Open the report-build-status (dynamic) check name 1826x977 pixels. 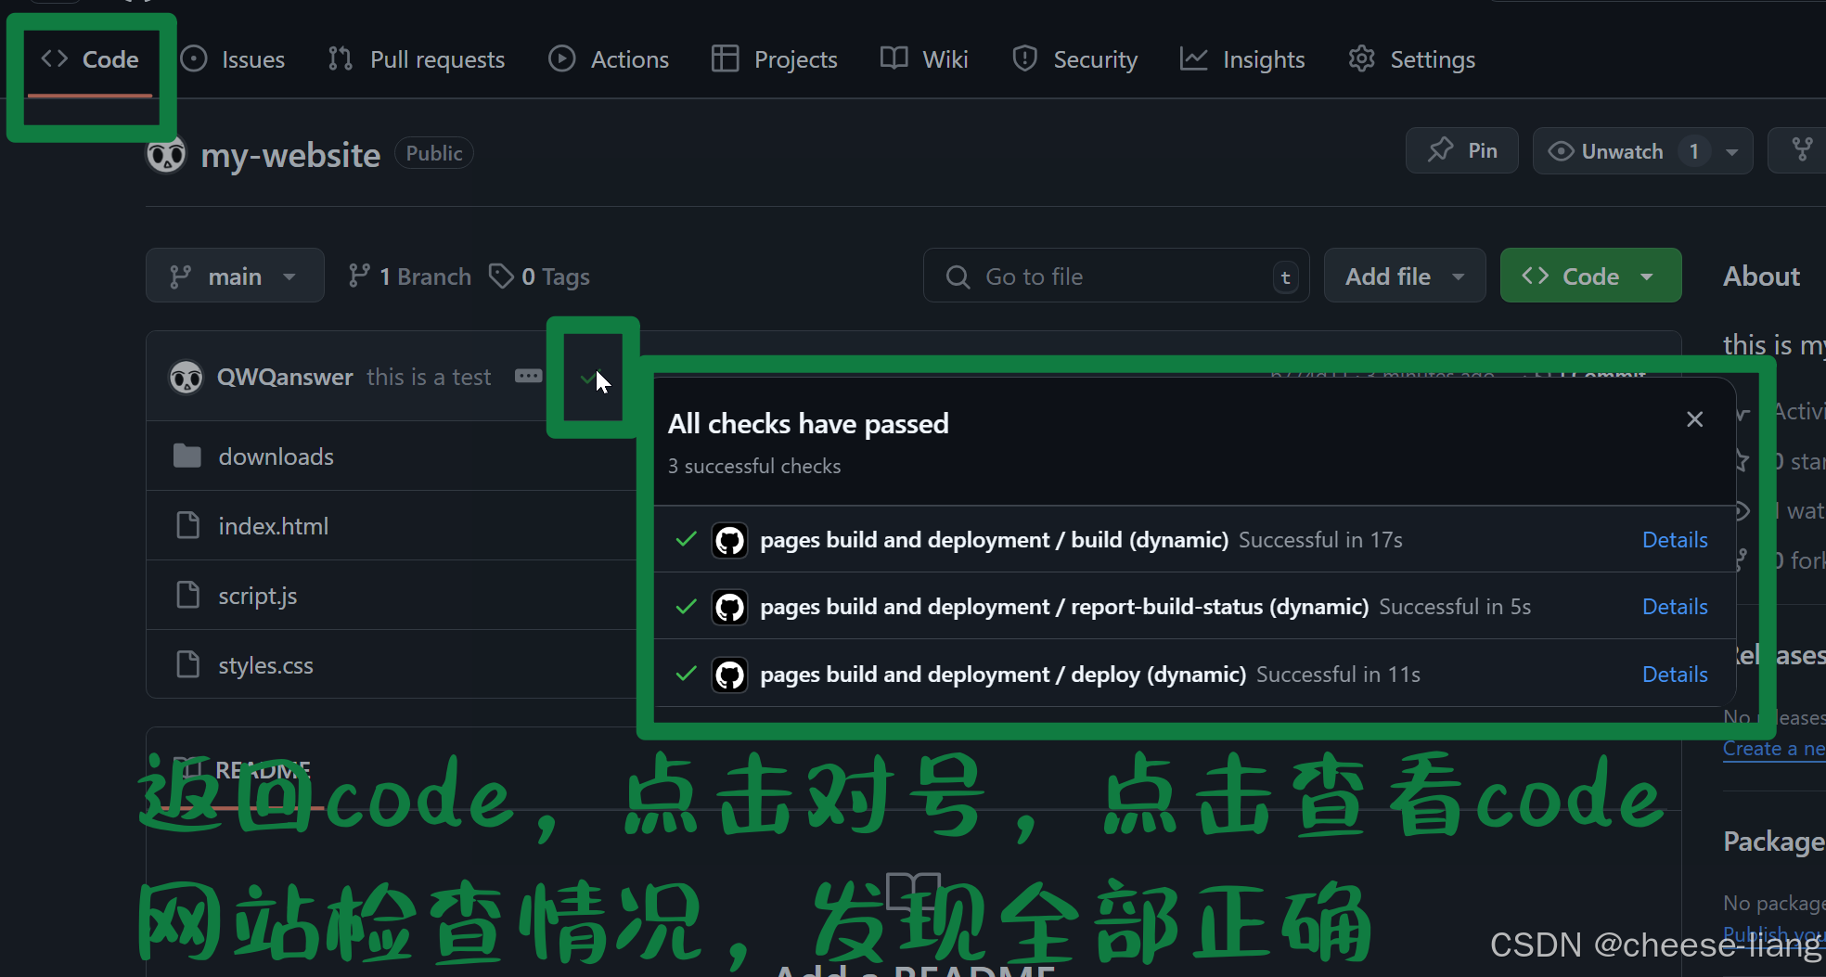point(1064,607)
